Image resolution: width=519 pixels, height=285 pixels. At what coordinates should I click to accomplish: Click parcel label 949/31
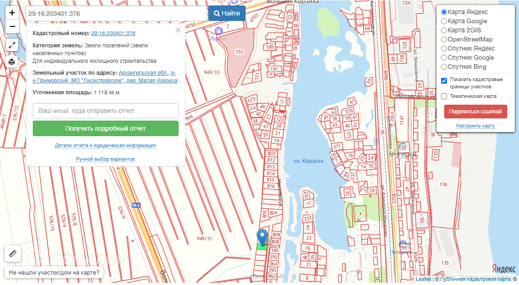tap(204, 239)
